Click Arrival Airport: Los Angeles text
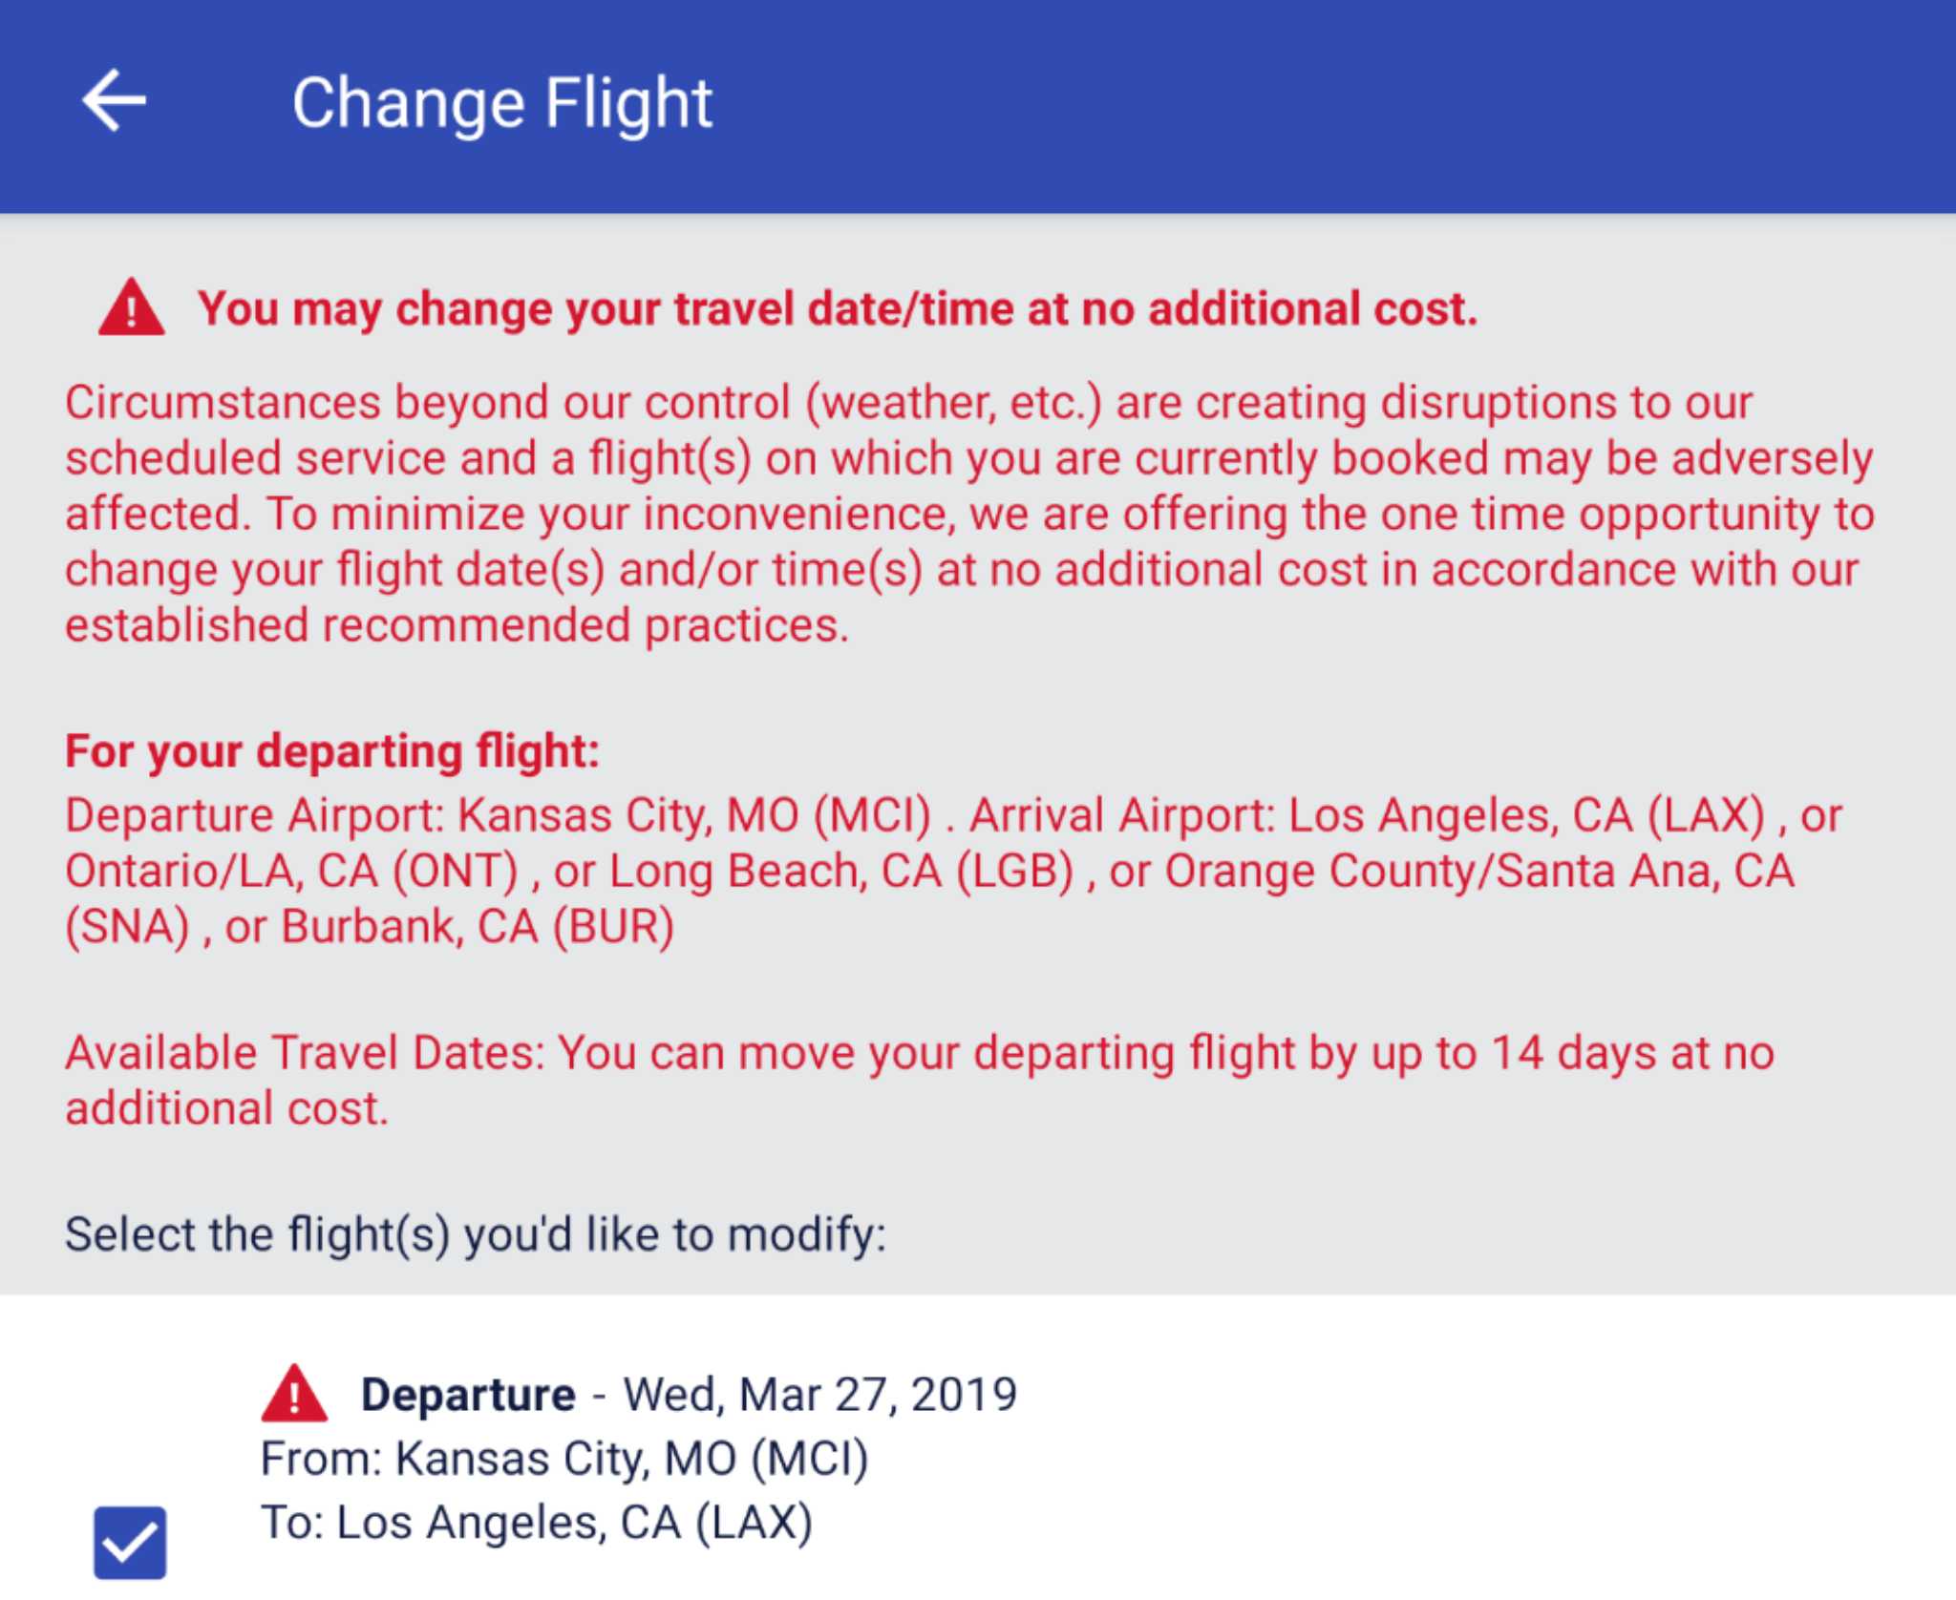Screen dimensions: 1956x1600 click(x=1366, y=816)
